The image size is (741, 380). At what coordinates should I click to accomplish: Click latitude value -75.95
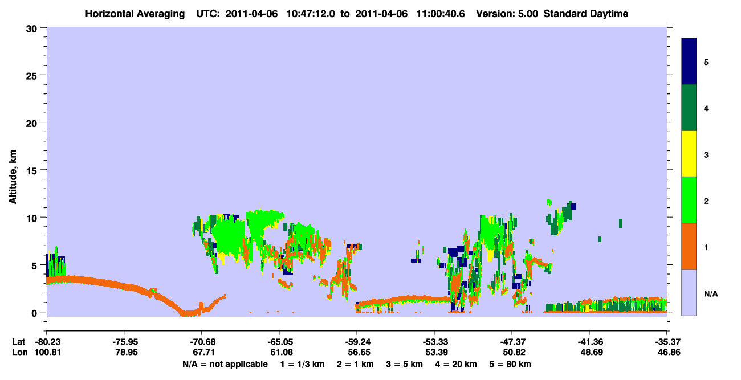point(124,342)
